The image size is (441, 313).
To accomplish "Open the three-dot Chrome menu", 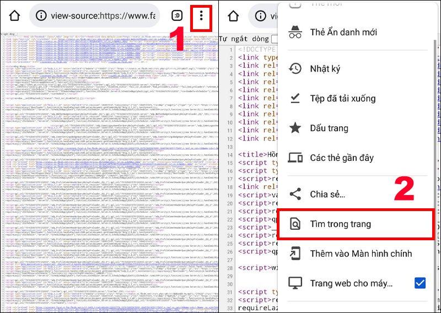I will tap(201, 15).
